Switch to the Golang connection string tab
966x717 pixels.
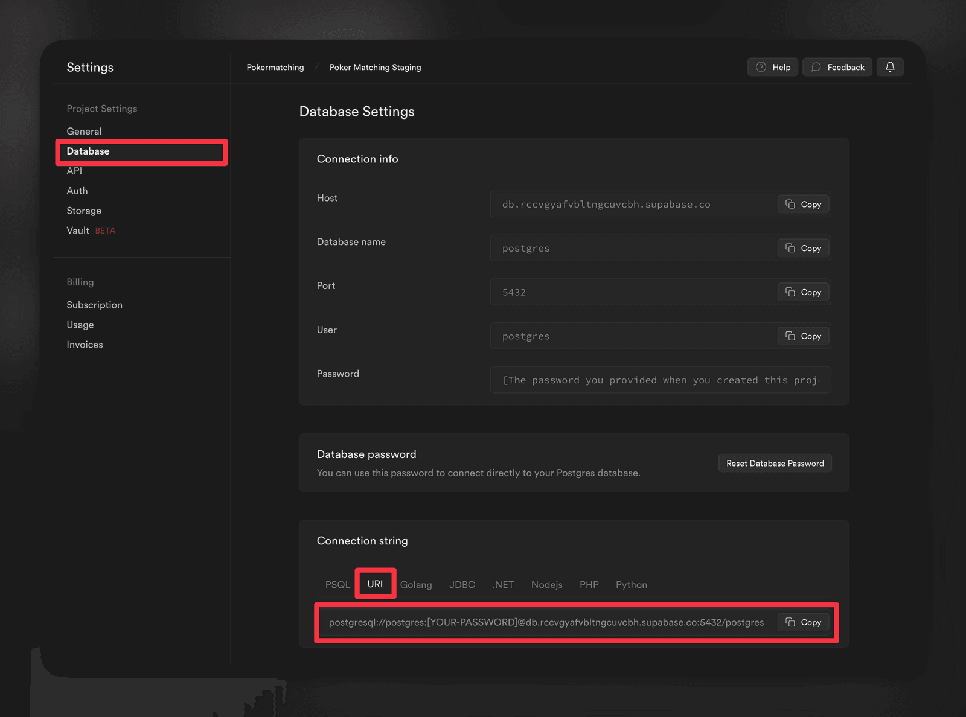click(x=416, y=584)
